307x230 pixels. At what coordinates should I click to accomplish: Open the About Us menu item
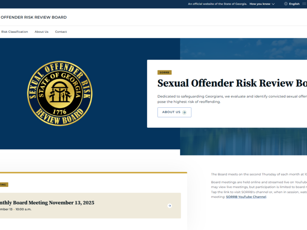pyautogui.click(x=41, y=32)
